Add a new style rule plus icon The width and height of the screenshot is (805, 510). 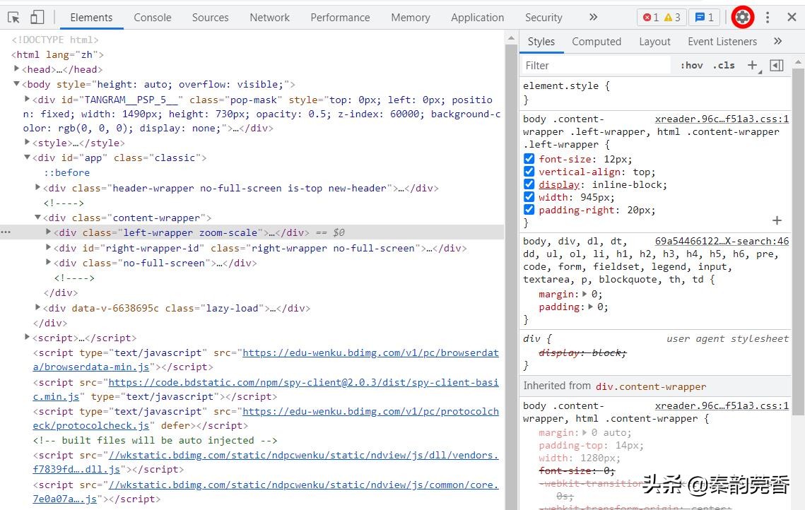point(752,66)
